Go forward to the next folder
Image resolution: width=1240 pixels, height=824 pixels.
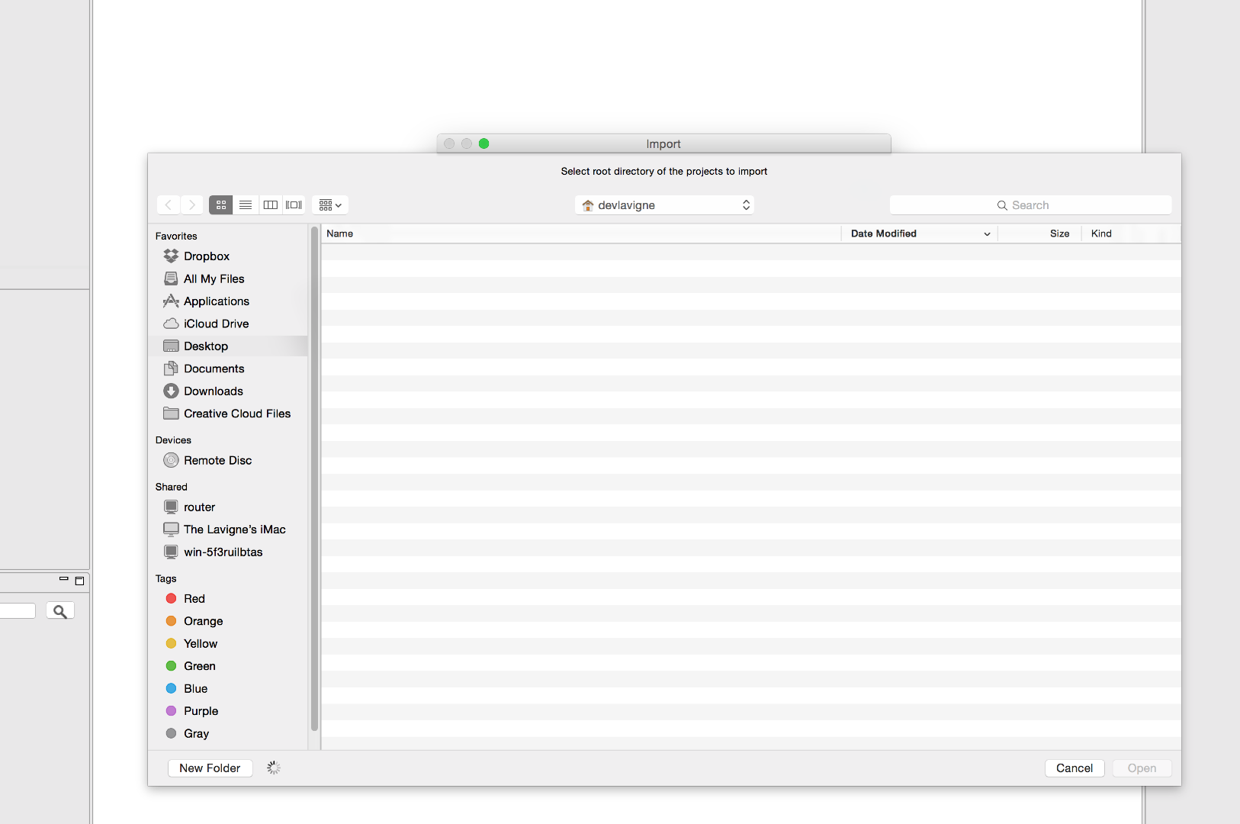click(x=192, y=205)
